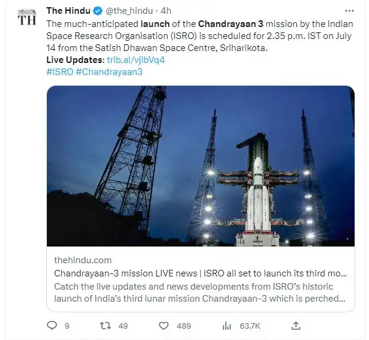Click the share upload icon
Screen dimensions: 369x340
tap(295, 326)
